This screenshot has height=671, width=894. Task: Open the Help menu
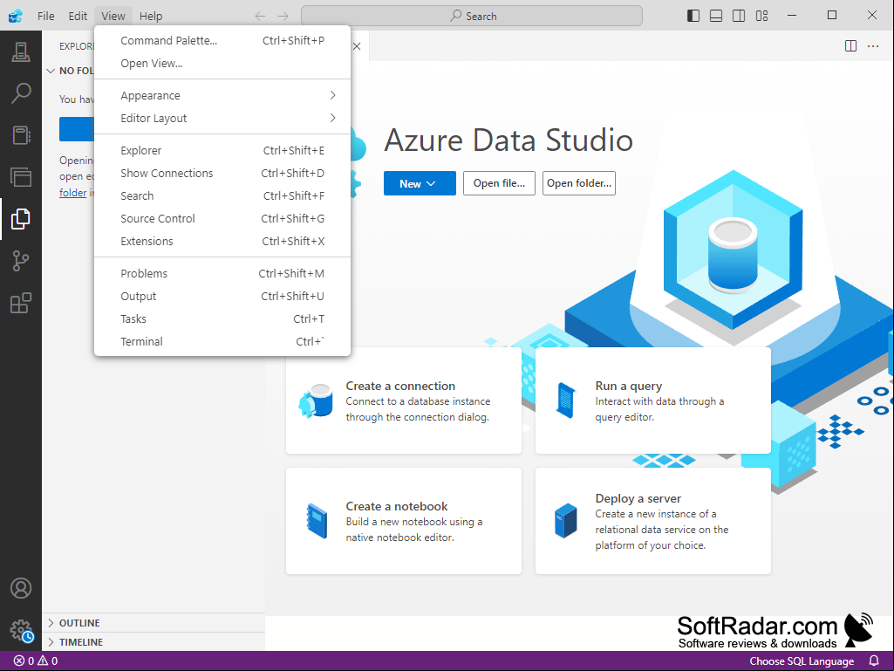pos(151,16)
